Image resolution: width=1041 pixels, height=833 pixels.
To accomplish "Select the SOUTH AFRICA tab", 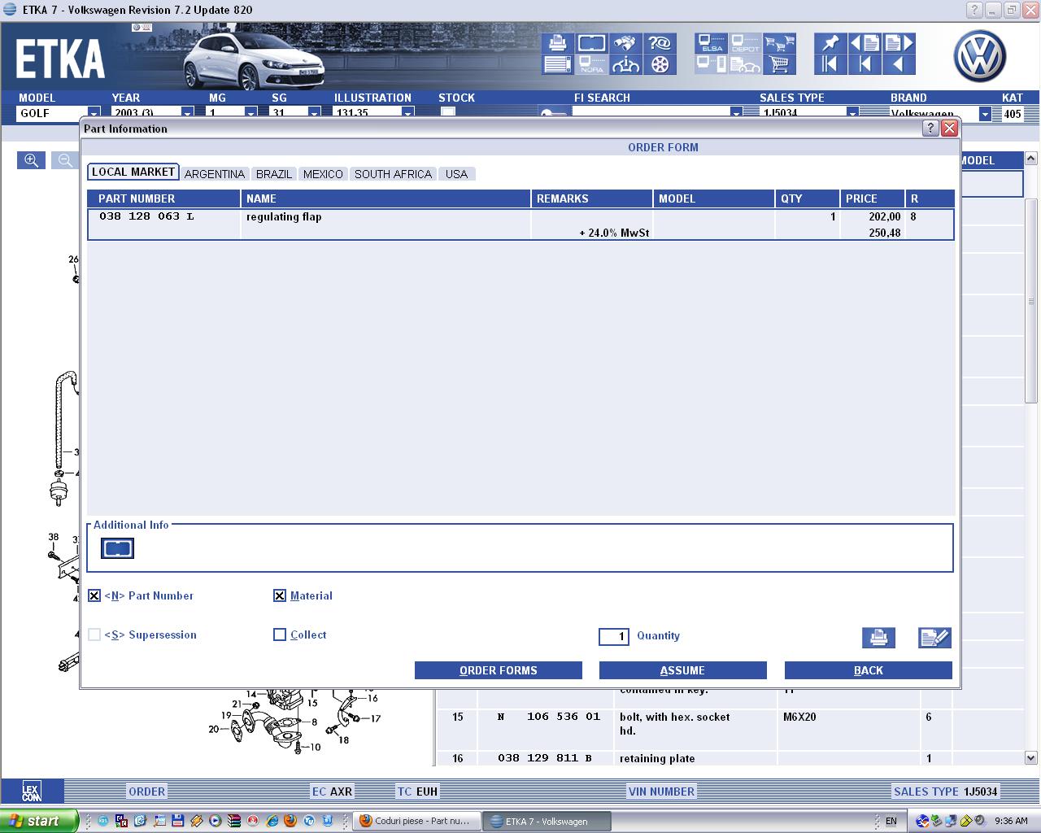I will point(393,174).
